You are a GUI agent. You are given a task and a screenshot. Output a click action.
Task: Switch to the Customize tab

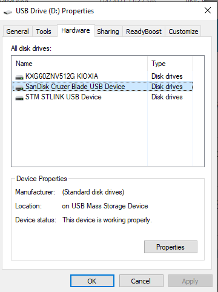(183, 32)
